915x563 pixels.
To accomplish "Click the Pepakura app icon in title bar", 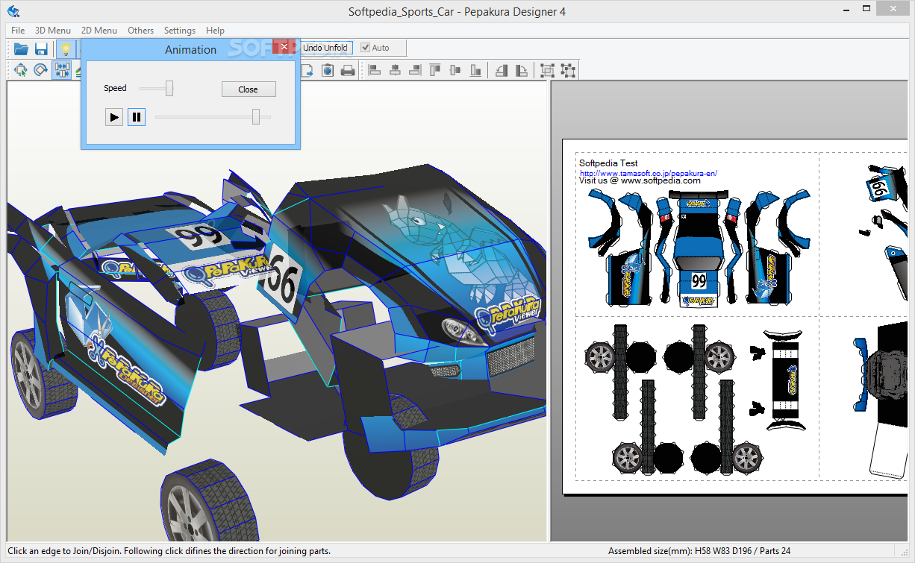I will 14,11.
